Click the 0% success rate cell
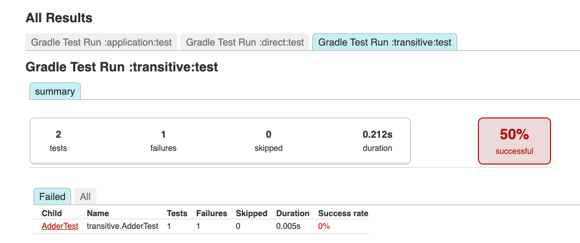Viewport: 580px width, 243px height. coord(324,226)
